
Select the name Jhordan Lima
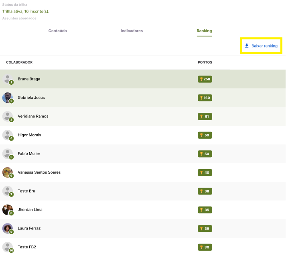pos(30,210)
